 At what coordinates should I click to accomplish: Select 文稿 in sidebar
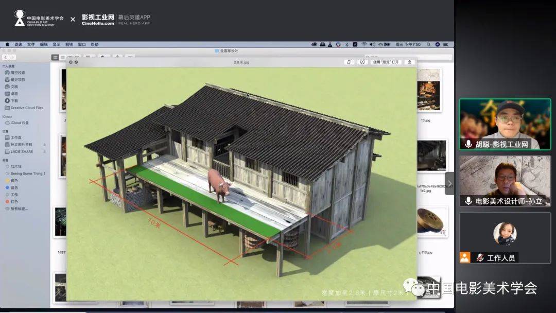[11, 86]
